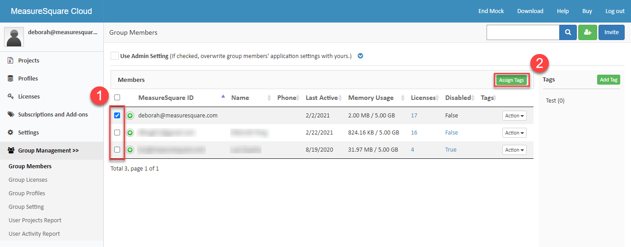This screenshot has width=631, height=247.
Task: Open Group Setting page
Action: tap(26, 207)
